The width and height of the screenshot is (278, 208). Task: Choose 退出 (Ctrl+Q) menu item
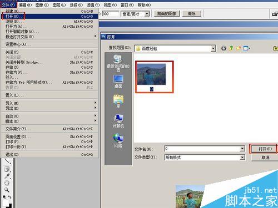click(x=49, y=155)
